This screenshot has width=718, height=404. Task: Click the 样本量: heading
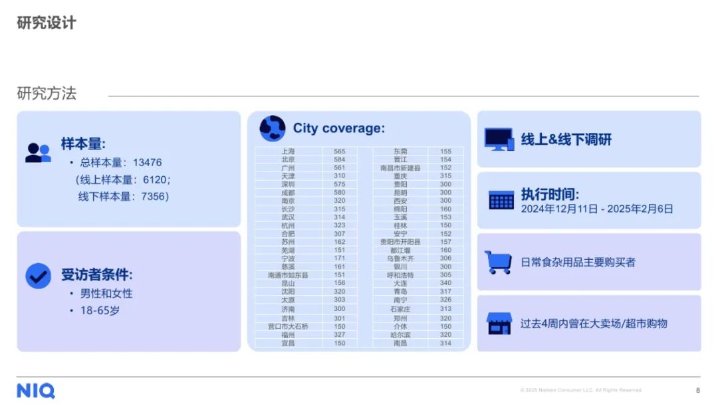pyautogui.click(x=83, y=144)
